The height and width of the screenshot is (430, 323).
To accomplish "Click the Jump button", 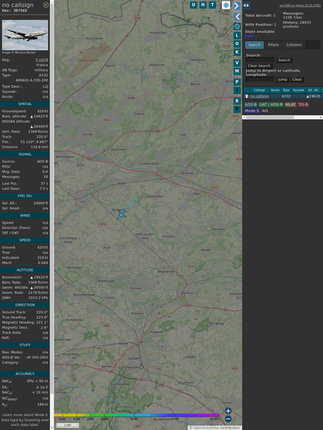I will [x=283, y=79].
